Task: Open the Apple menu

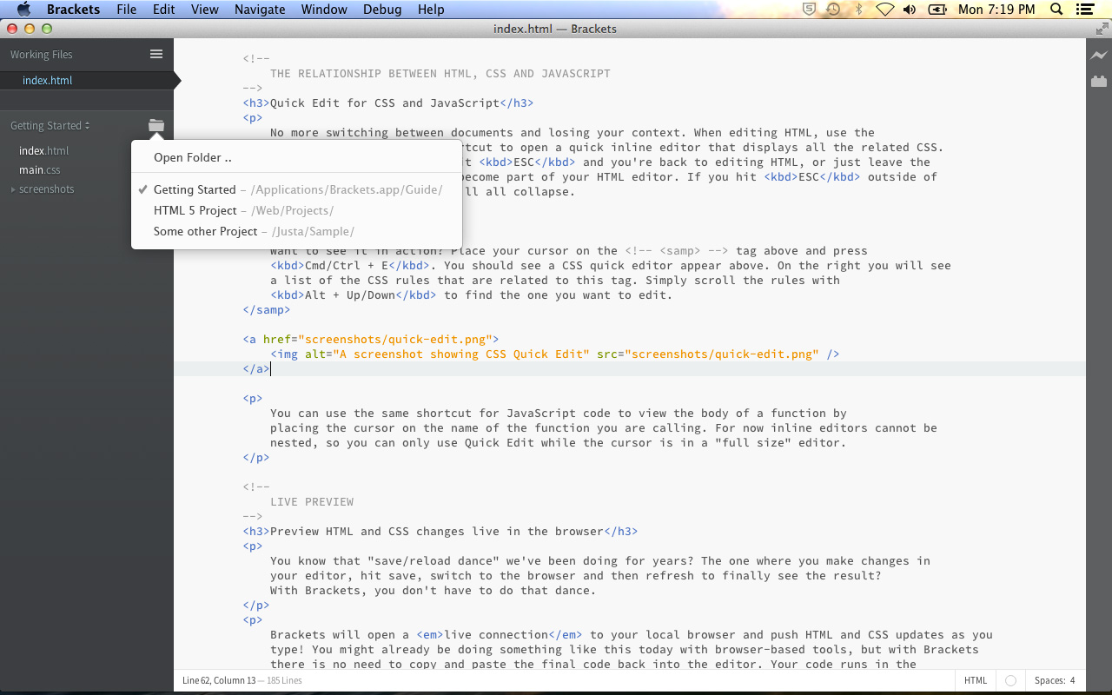Action: 23,10
